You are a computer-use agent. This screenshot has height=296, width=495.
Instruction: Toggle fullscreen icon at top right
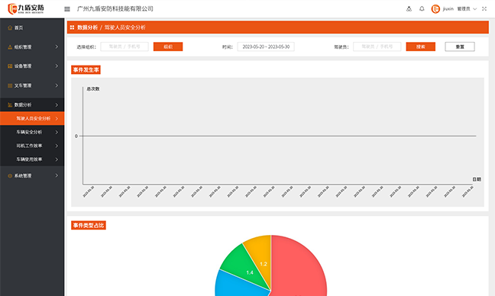(x=484, y=9)
